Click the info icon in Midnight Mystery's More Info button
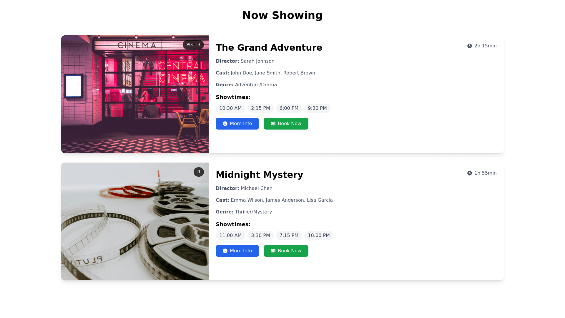 [225, 251]
